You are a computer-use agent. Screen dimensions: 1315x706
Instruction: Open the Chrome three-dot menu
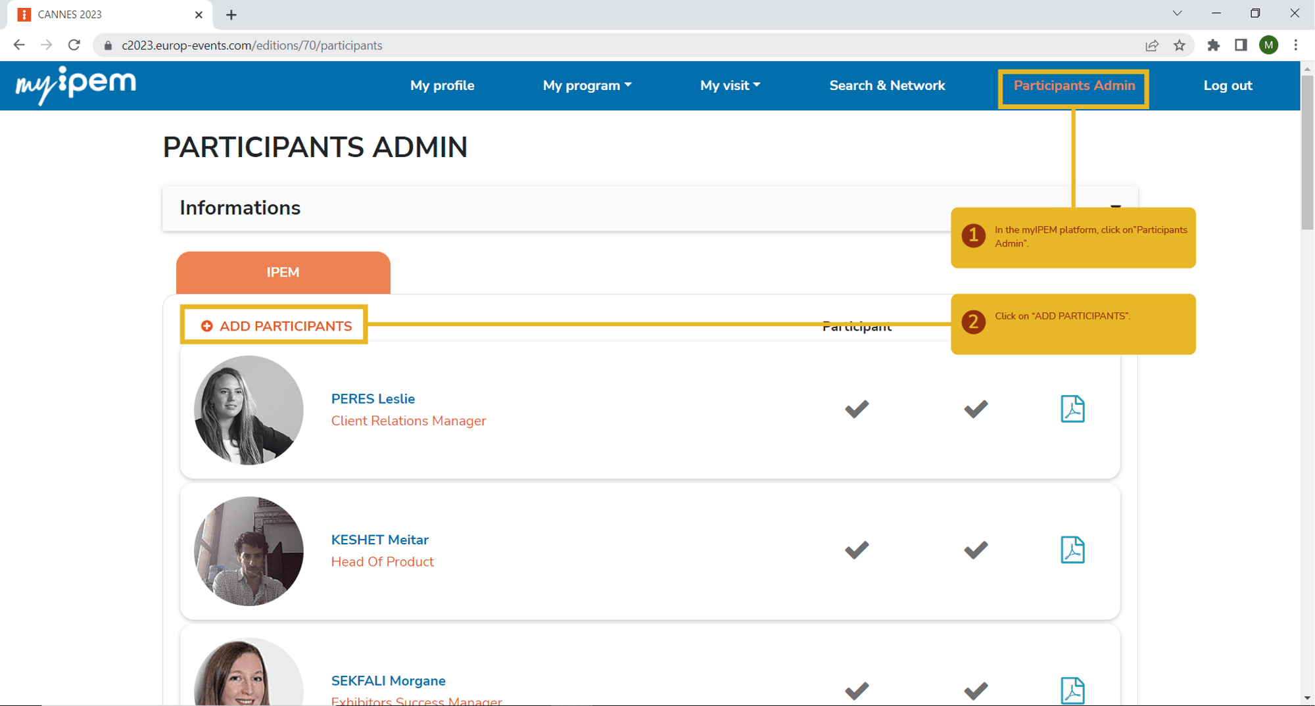tap(1296, 45)
